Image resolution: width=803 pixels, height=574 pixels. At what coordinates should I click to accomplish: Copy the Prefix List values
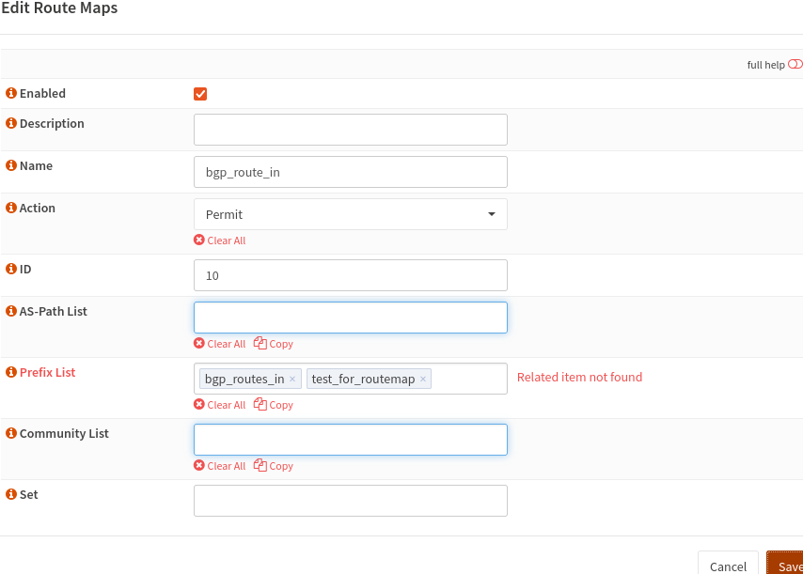point(274,405)
